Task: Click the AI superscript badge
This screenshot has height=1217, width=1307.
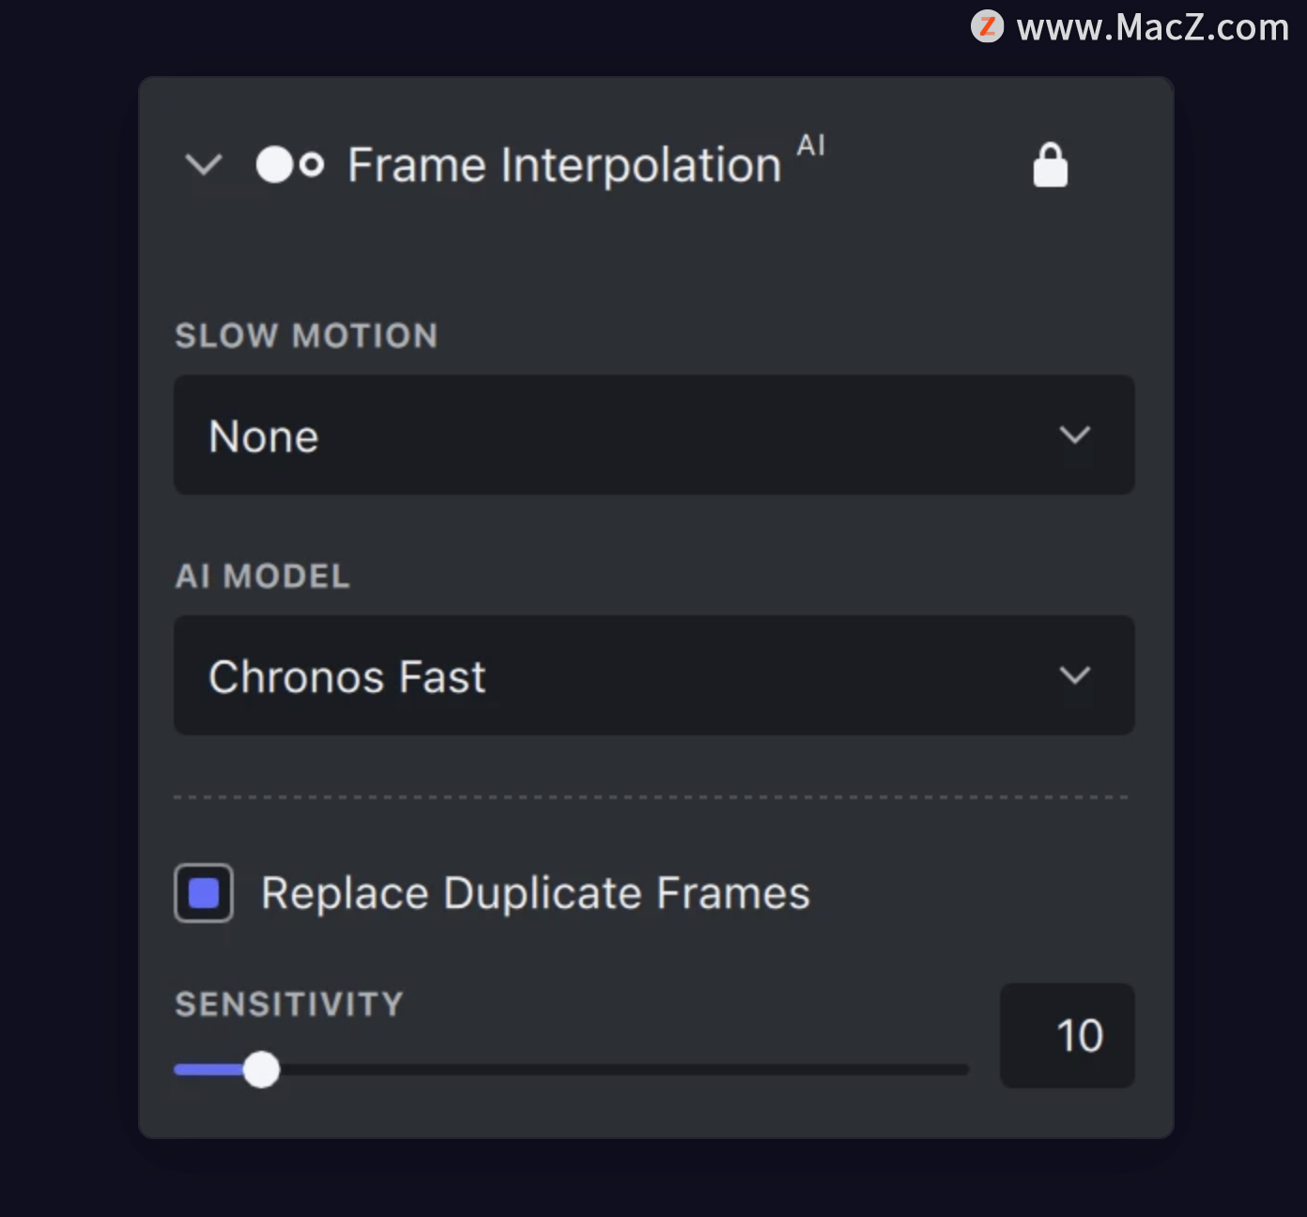Action: coord(811,146)
